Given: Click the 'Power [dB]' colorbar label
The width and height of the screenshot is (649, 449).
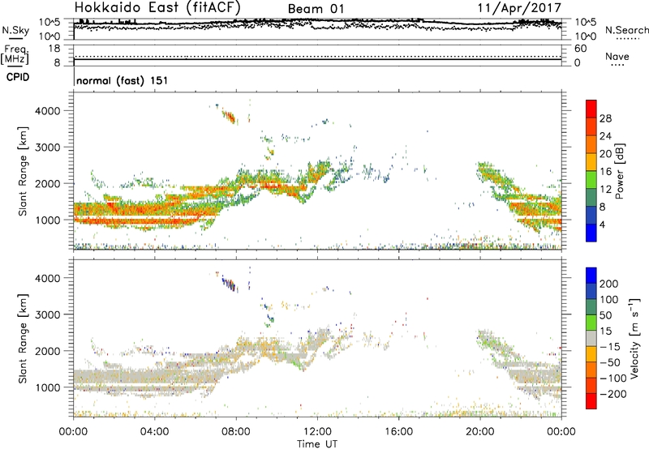Looking at the screenshot, I should point(619,171).
